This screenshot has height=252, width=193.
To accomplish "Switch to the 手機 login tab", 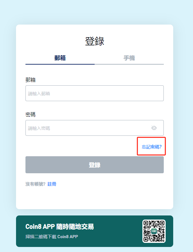I will click(x=129, y=58).
